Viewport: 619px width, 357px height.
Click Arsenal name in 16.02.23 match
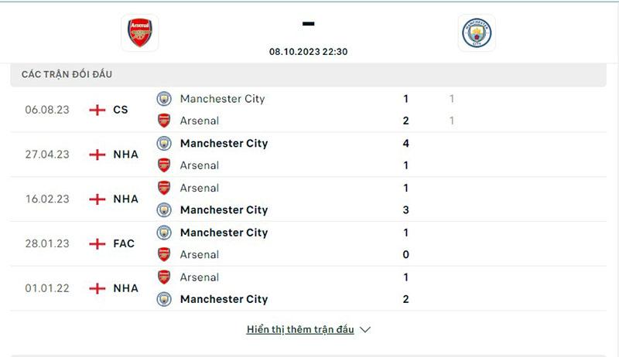[200, 188]
